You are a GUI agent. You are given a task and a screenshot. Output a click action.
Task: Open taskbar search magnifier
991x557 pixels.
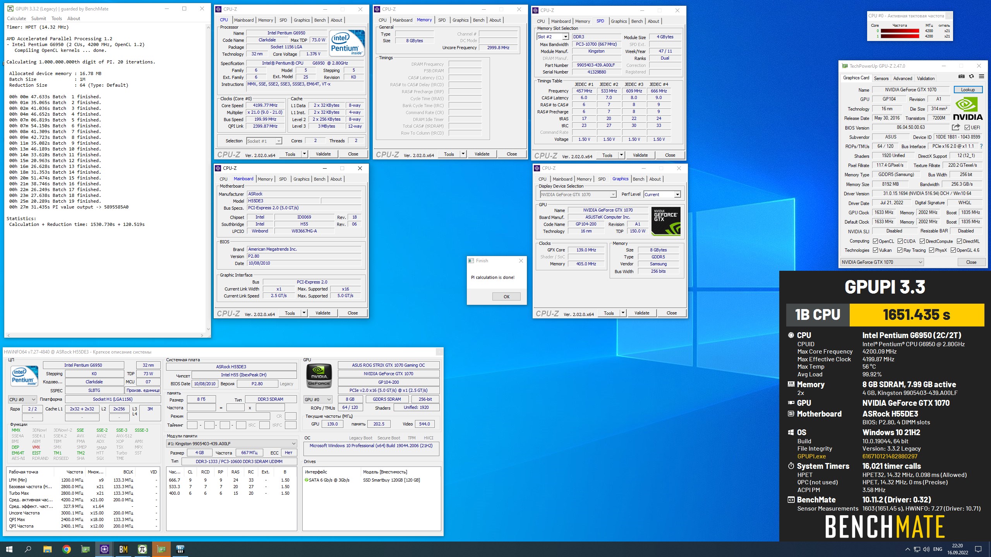[x=28, y=549]
